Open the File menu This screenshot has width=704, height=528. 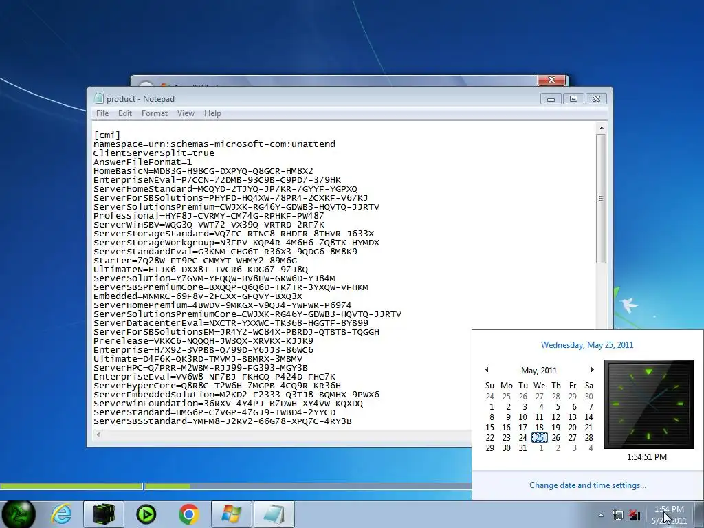102,113
